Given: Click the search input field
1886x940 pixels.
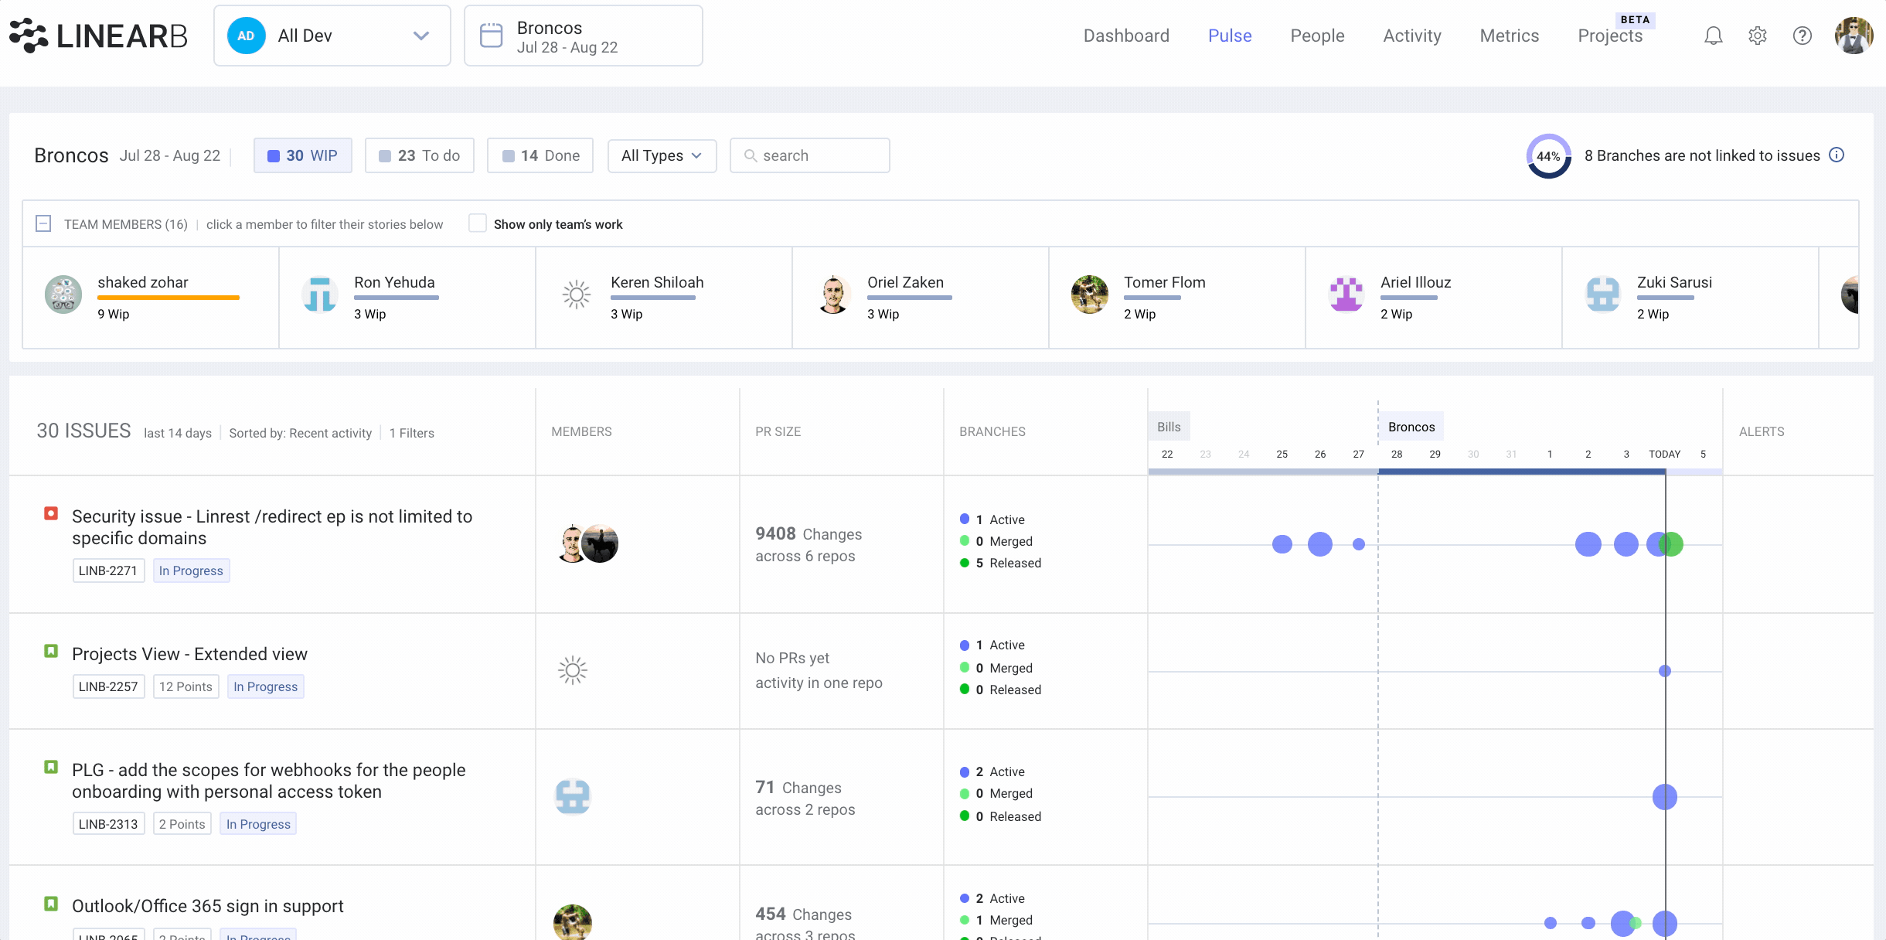Looking at the screenshot, I should 809,155.
